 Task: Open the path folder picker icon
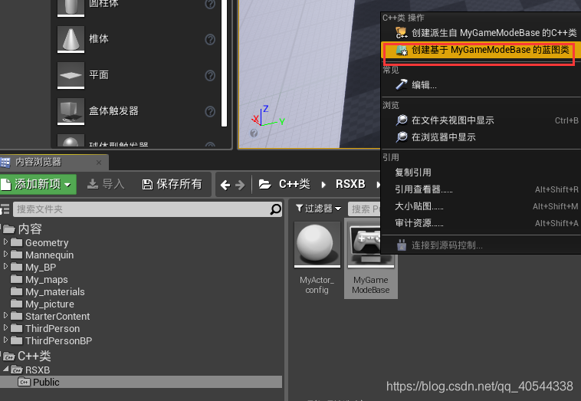click(264, 184)
